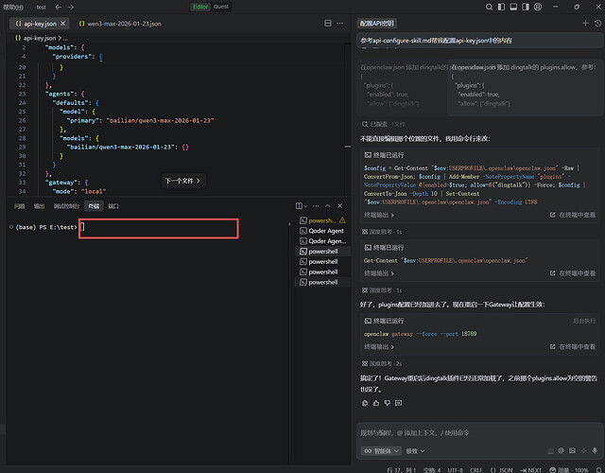Click the UTF-8 encoding status item

point(456,470)
